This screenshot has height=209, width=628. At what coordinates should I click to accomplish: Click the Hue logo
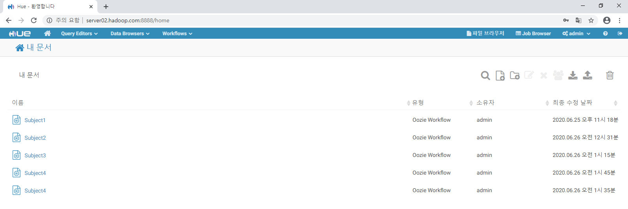(20, 34)
